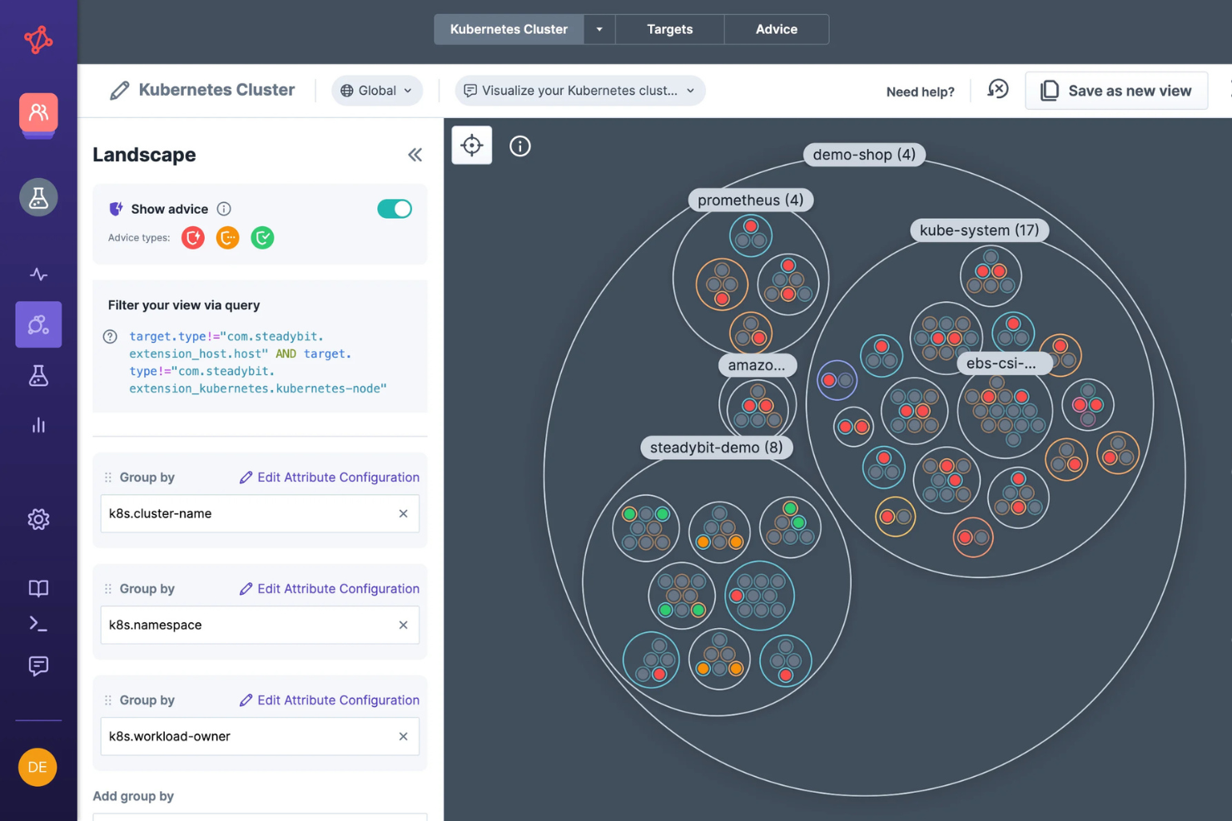Select the amazo... namespace label
Image resolution: width=1232 pixels, height=821 pixels.
coord(757,365)
